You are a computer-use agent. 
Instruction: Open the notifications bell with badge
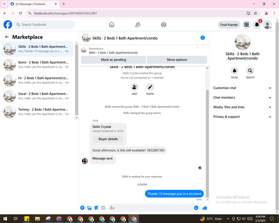257,25
